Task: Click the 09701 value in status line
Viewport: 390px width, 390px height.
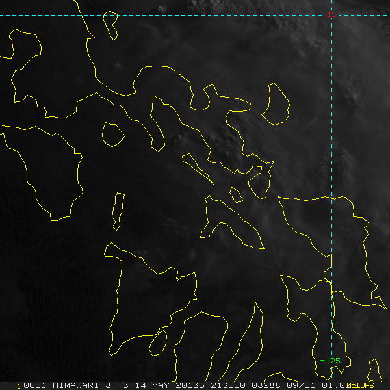Action: (x=301, y=385)
